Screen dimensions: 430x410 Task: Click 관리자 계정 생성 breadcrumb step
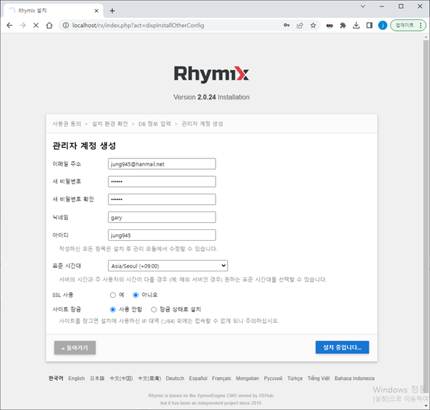(x=202, y=124)
